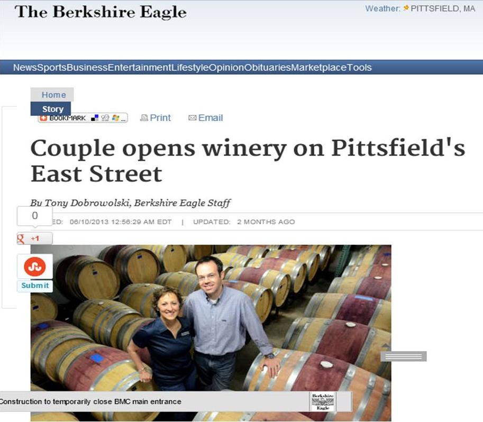
Task: Click the Berkshire Eagle masthead title
Action: click(101, 12)
